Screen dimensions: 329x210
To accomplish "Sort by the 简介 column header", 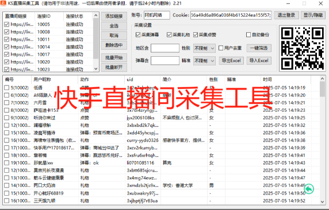I will point(184,80).
